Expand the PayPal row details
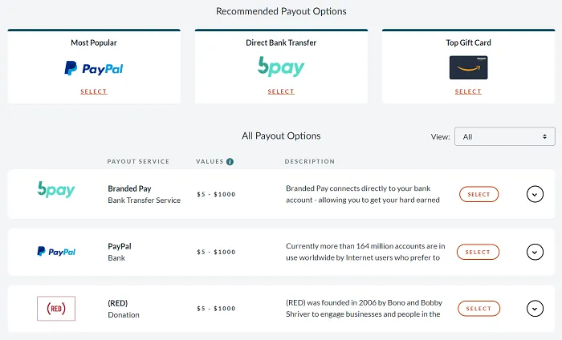Viewport: 562px width, 340px height. point(535,252)
